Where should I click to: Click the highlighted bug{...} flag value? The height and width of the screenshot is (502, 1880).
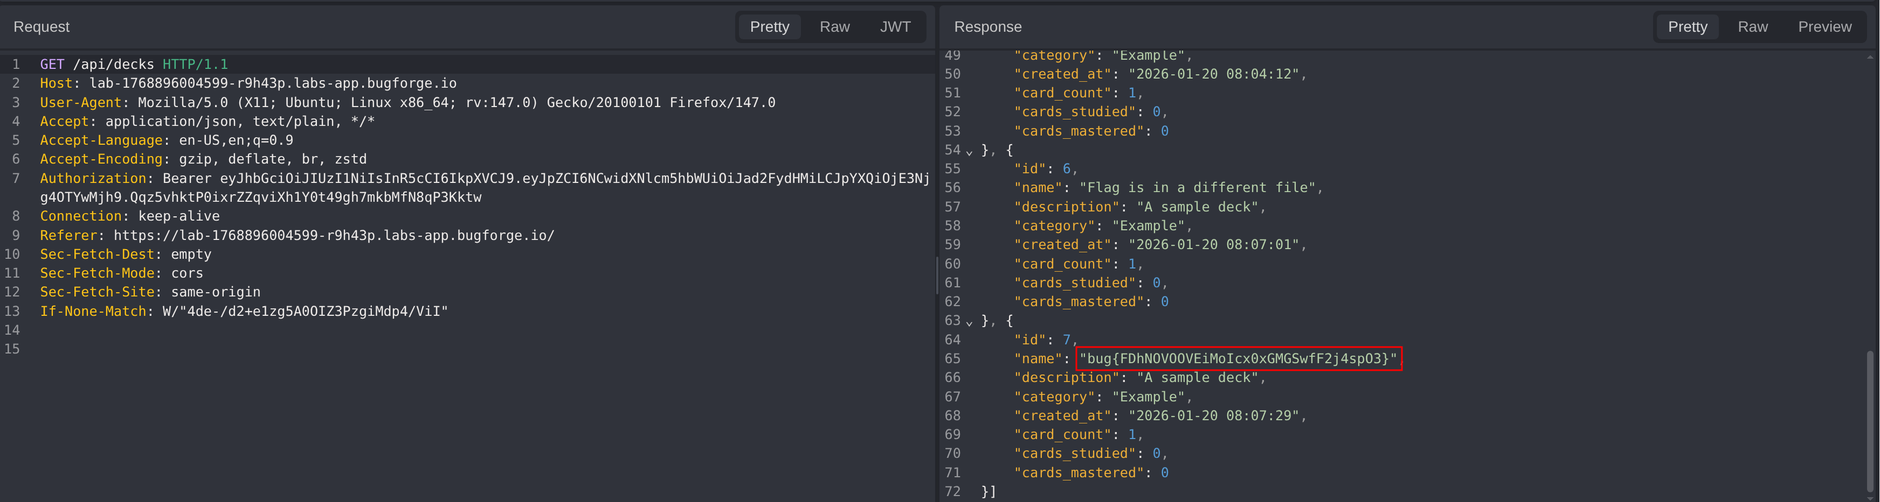[x=1238, y=358]
